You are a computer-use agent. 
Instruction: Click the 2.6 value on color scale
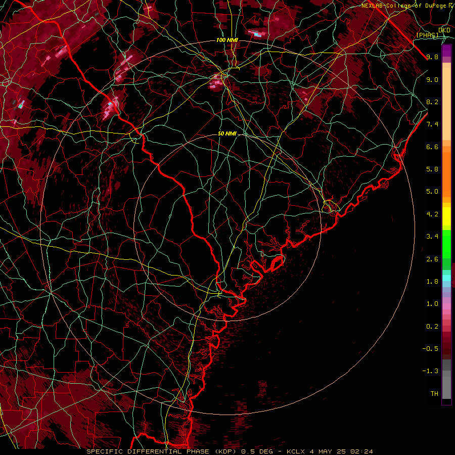click(x=432, y=259)
